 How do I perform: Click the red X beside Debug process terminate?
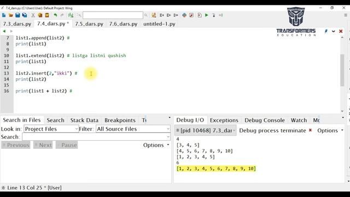pos(310,130)
